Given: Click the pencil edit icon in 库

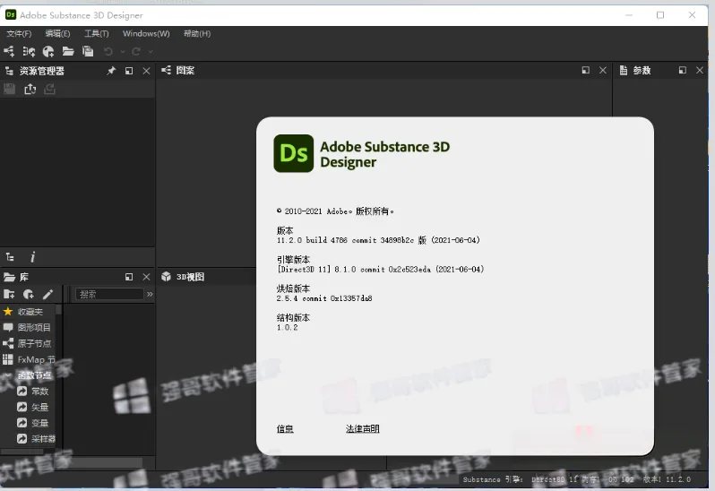Looking at the screenshot, I should [x=47, y=295].
